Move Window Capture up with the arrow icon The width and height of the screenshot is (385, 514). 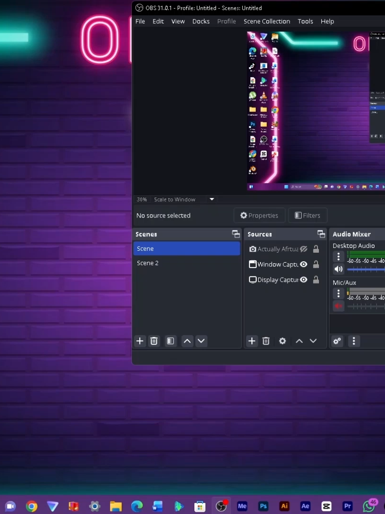pyautogui.click(x=299, y=341)
